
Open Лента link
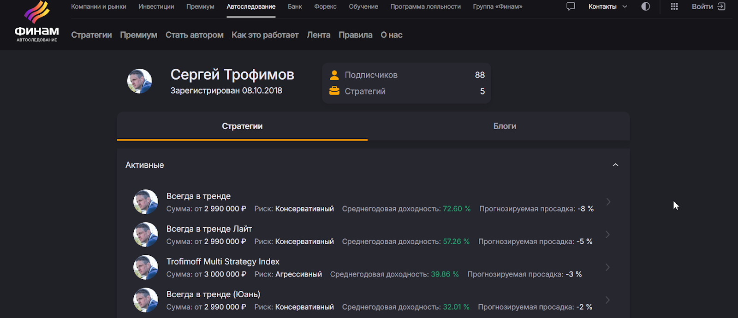(x=318, y=35)
